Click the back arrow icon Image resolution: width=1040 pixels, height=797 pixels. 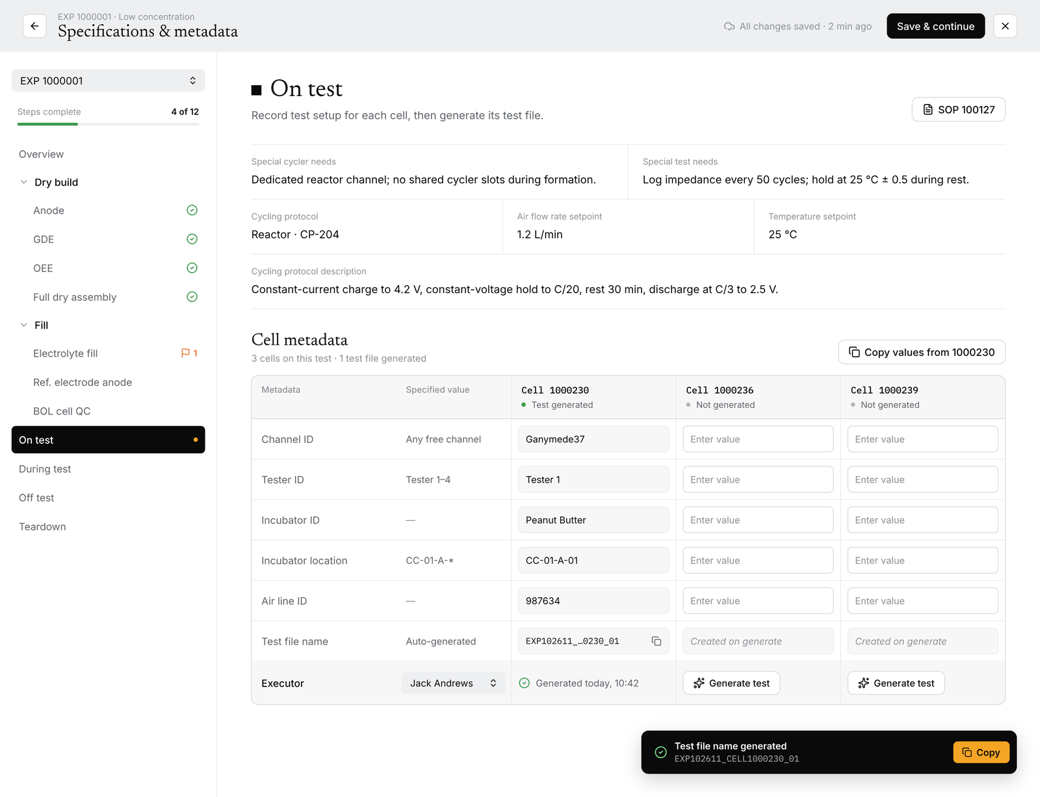tap(34, 26)
